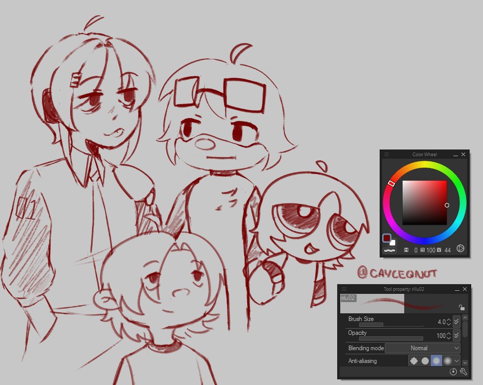Click the Opacity value 100
This screenshot has height=385, width=483.
pos(441,336)
